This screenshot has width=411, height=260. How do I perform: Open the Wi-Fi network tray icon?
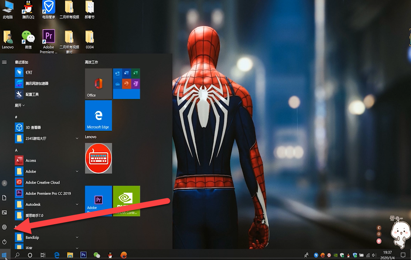368,255
